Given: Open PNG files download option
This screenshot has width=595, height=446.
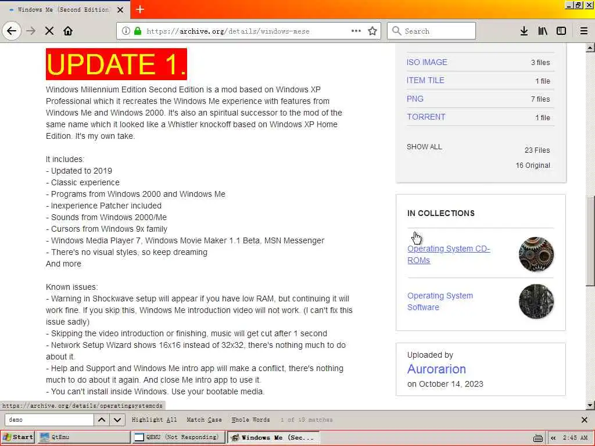Looking at the screenshot, I should point(415,99).
